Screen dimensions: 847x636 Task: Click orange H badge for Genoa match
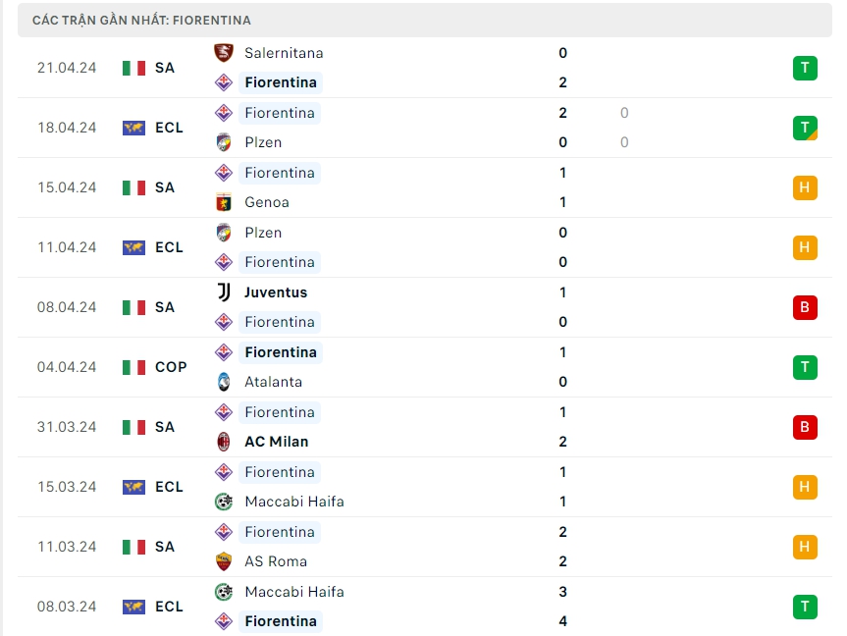point(805,187)
